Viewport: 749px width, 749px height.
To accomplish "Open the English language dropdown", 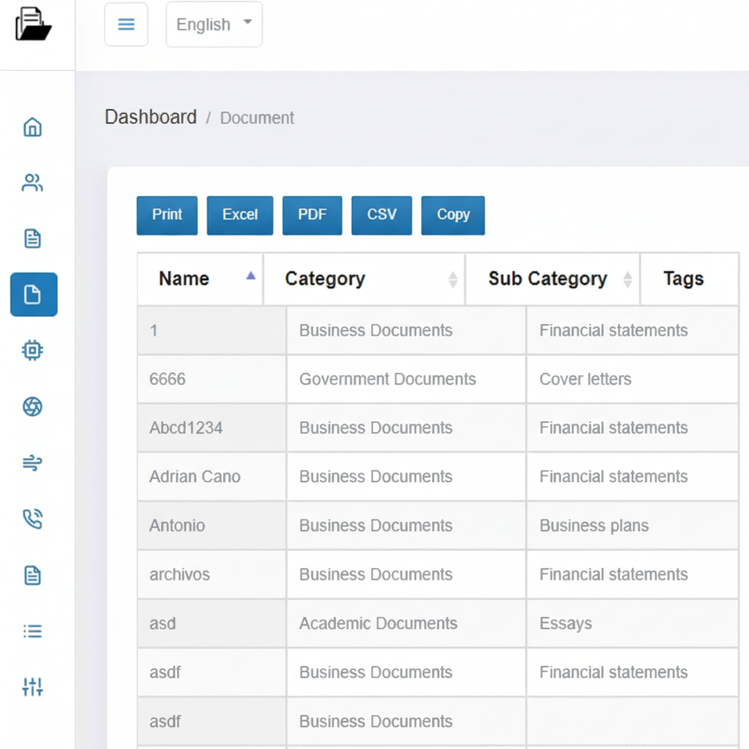I will point(214,24).
